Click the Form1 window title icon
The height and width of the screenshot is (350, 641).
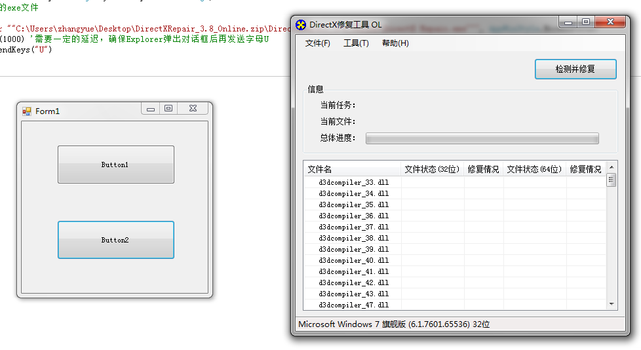(x=27, y=111)
